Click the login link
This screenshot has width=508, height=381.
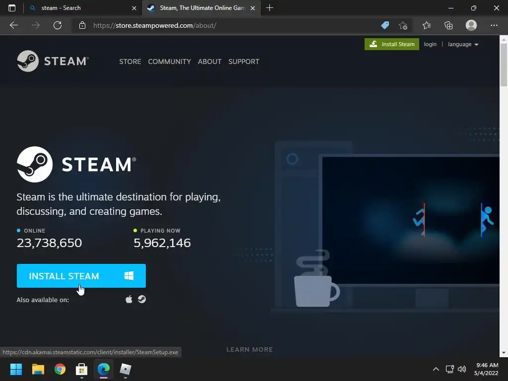click(430, 44)
